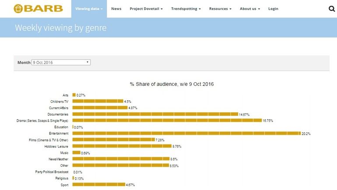Open the Month date selector

[61, 63]
